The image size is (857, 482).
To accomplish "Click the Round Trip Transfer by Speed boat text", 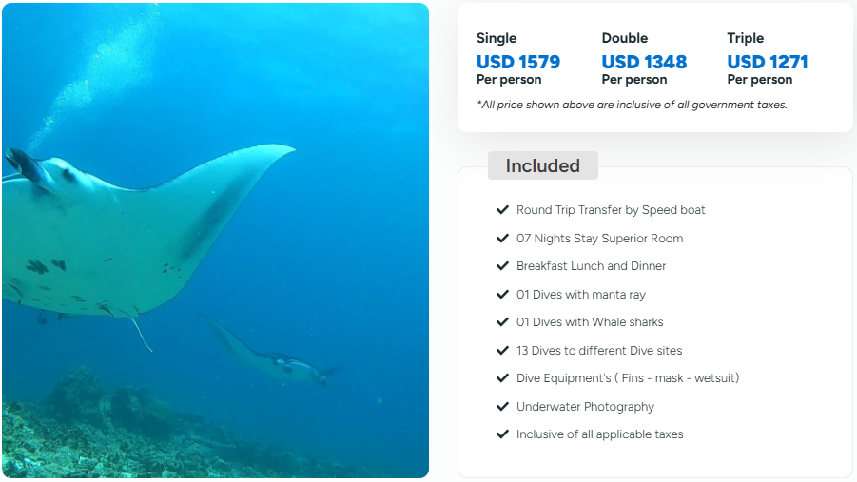I will pyautogui.click(x=611, y=210).
